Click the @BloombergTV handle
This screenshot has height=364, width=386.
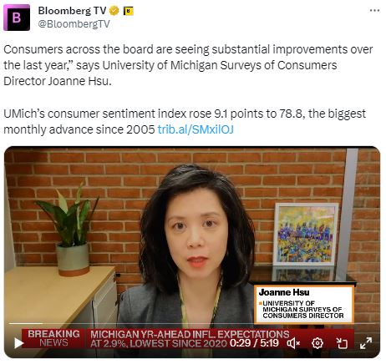(74, 24)
